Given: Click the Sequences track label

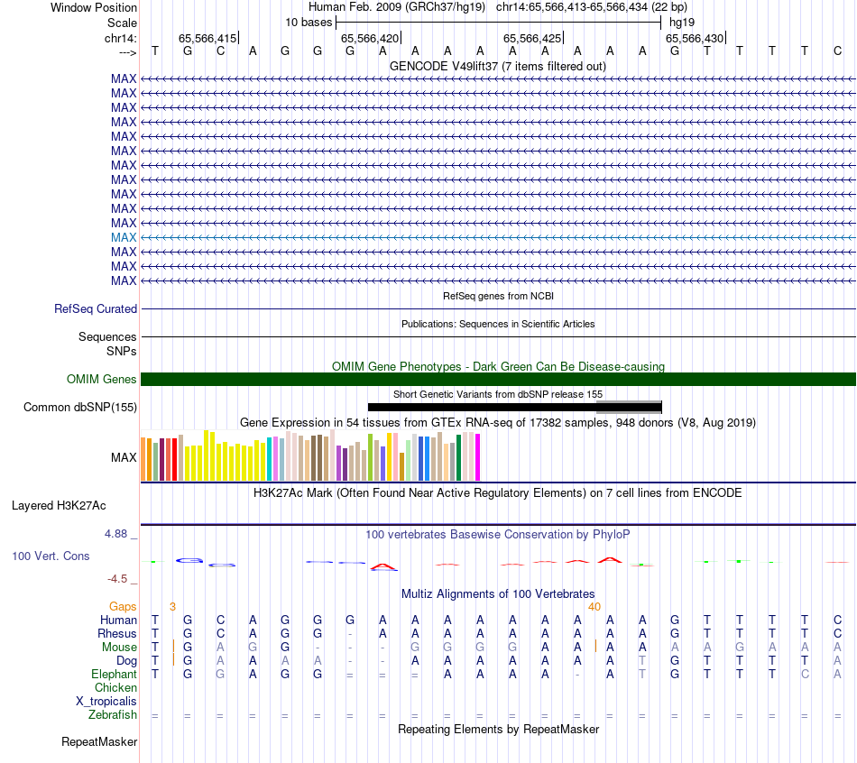Looking at the screenshot, I should coord(107,336).
